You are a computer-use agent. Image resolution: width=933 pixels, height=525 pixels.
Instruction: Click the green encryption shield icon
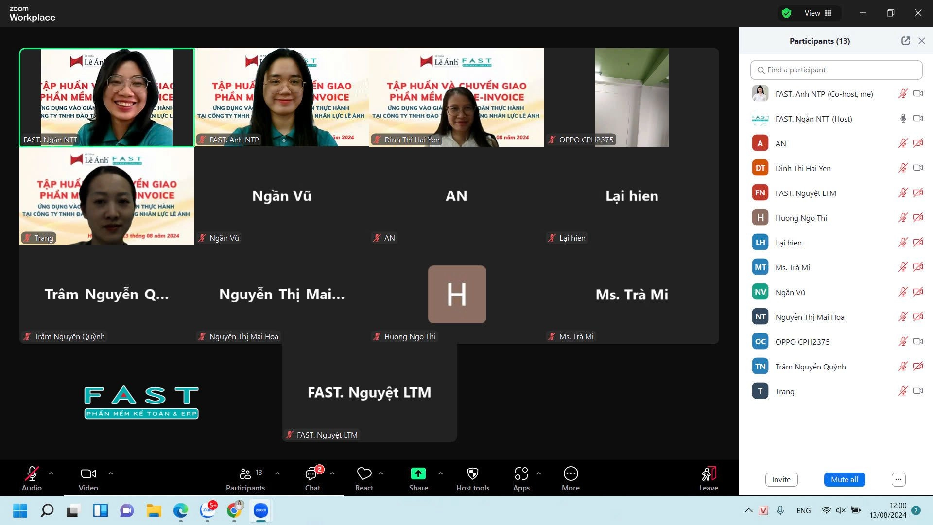(x=786, y=13)
